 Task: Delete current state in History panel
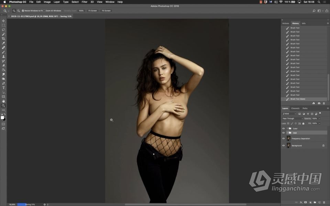point(324,103)
